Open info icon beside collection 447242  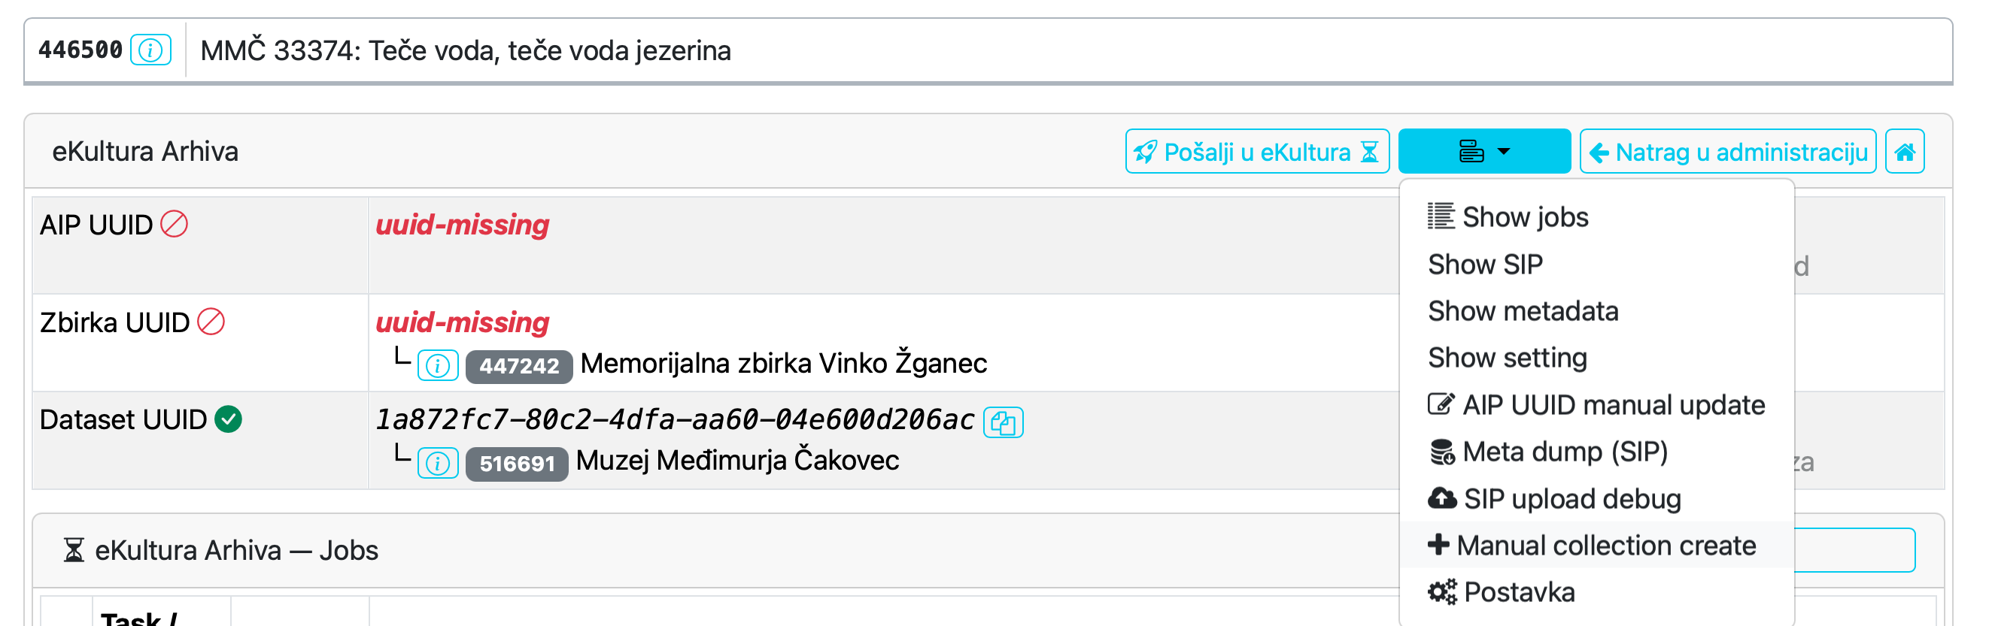(437, 364)
